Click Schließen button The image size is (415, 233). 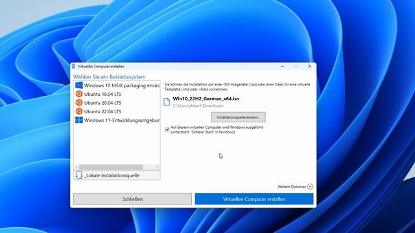(x=132, y=199)
